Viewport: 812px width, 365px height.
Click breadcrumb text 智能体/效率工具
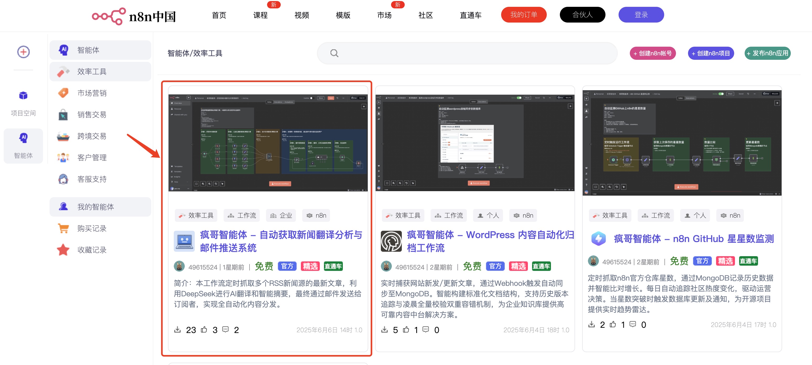coord(195,53)
